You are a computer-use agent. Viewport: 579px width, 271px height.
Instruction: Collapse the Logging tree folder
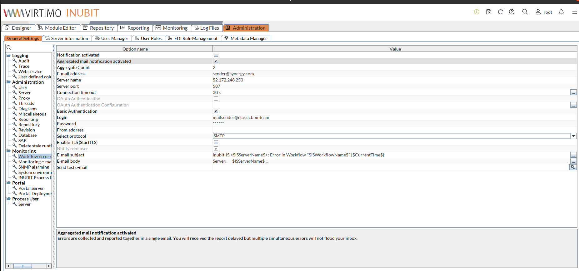(8, 56)
